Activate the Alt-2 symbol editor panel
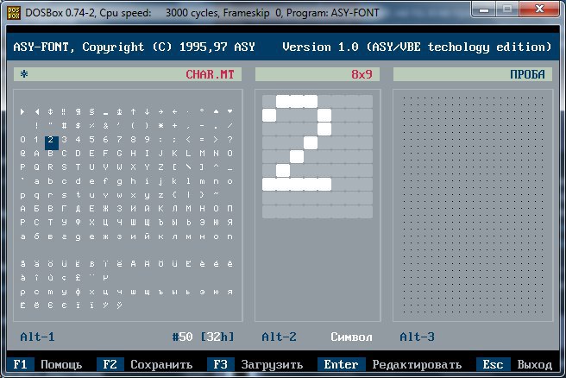This screenshot has width=566, height=378. pyautogui.click(x=279, y=337)
